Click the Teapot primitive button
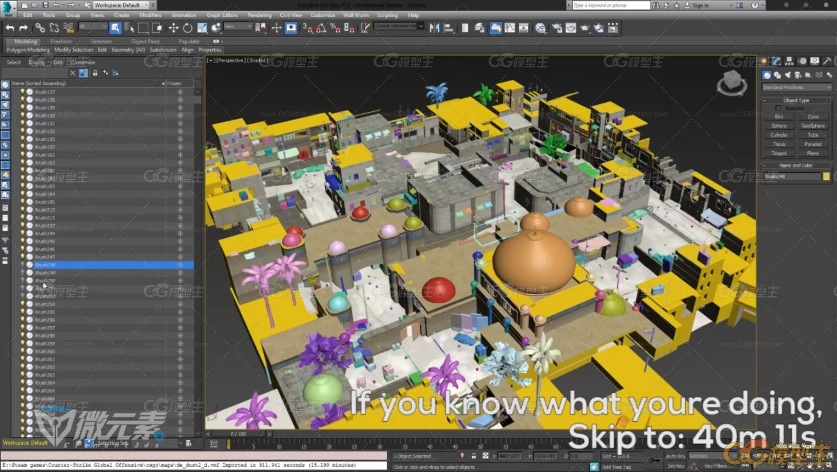 779,153
